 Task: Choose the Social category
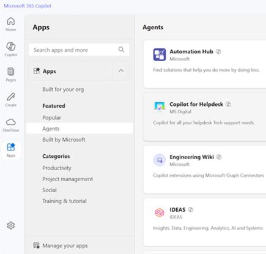[50, 190]
